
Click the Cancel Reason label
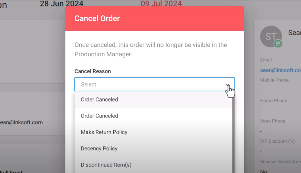[x=93, y=71]
